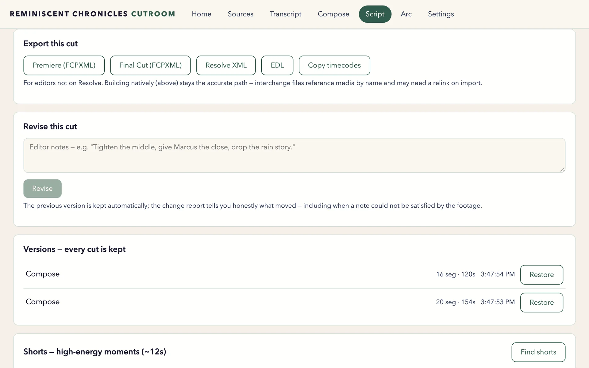Open the Home tab

coord(201,14)
